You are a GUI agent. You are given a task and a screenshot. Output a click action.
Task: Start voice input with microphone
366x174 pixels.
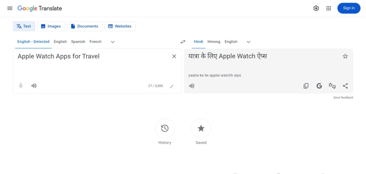(x=21, y=86)
